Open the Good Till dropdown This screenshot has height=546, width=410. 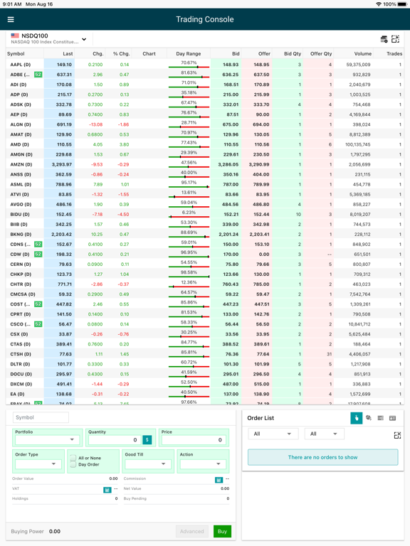(148, 464)
